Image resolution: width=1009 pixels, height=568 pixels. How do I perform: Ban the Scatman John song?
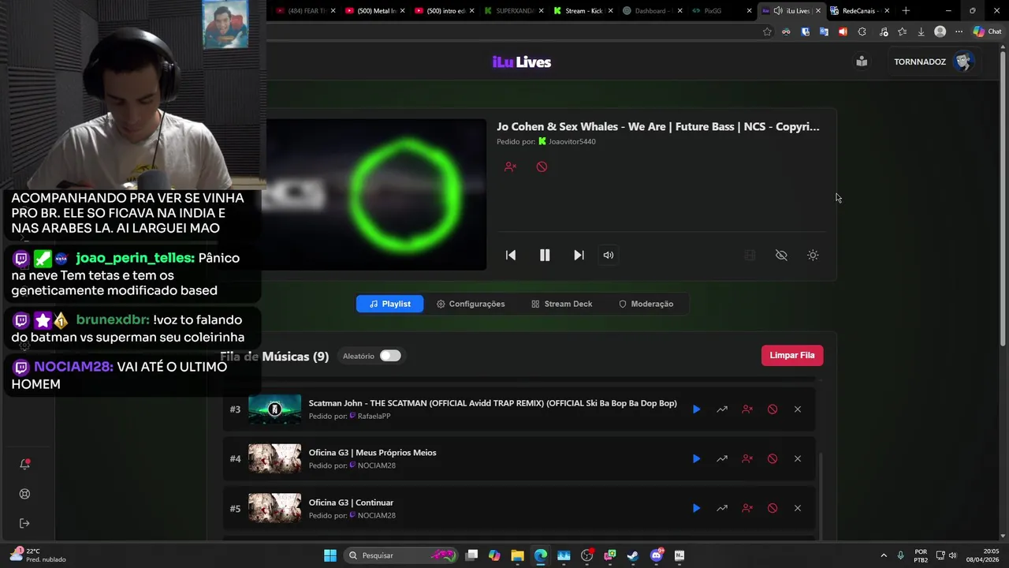[773, 409]
